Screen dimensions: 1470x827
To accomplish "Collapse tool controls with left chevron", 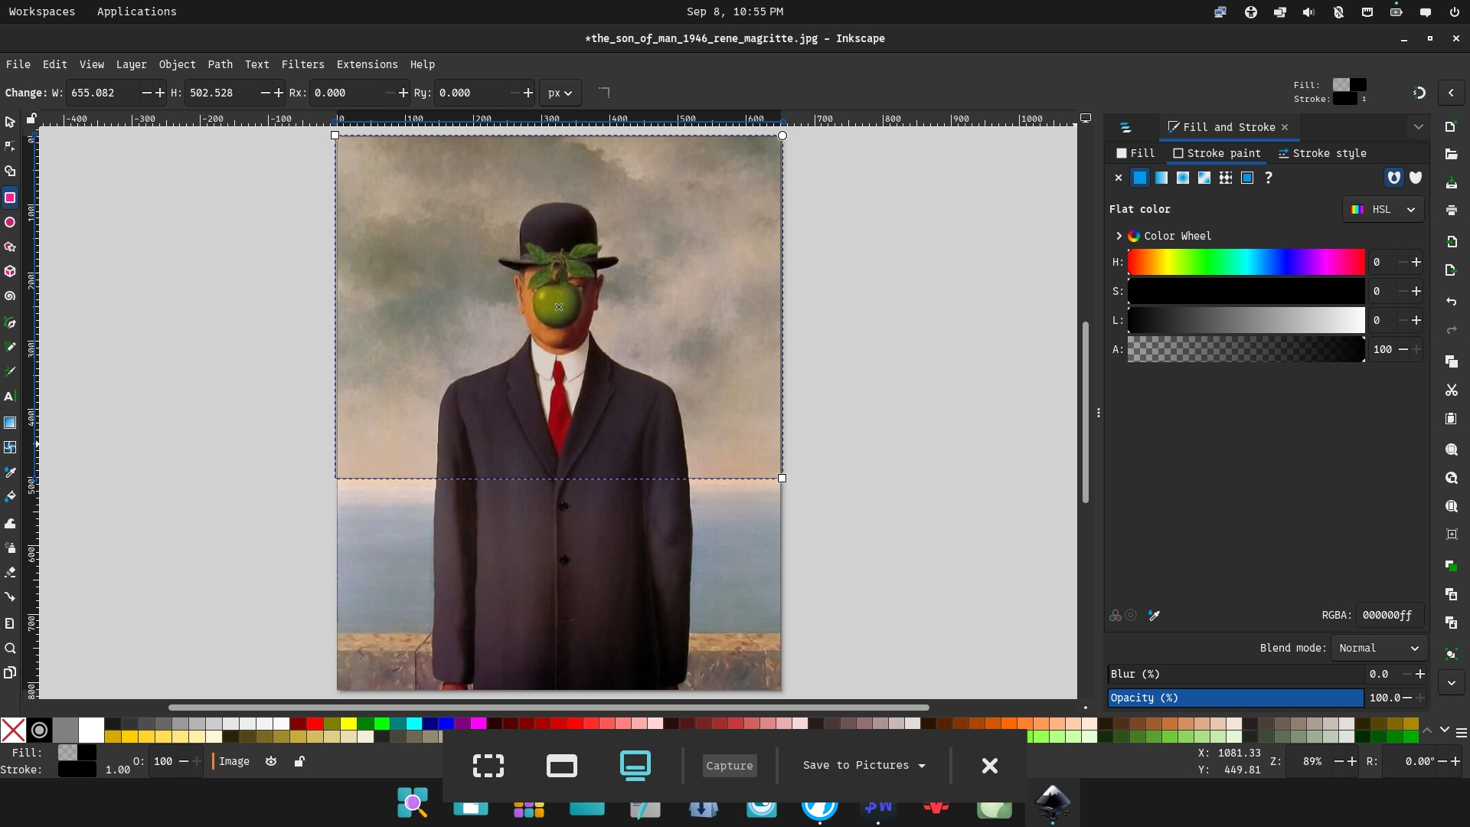I will [1451, 93].
